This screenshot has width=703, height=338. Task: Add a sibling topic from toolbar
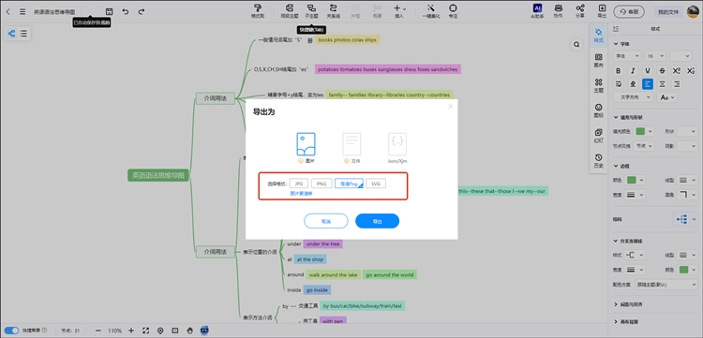[x=290, y=10]
